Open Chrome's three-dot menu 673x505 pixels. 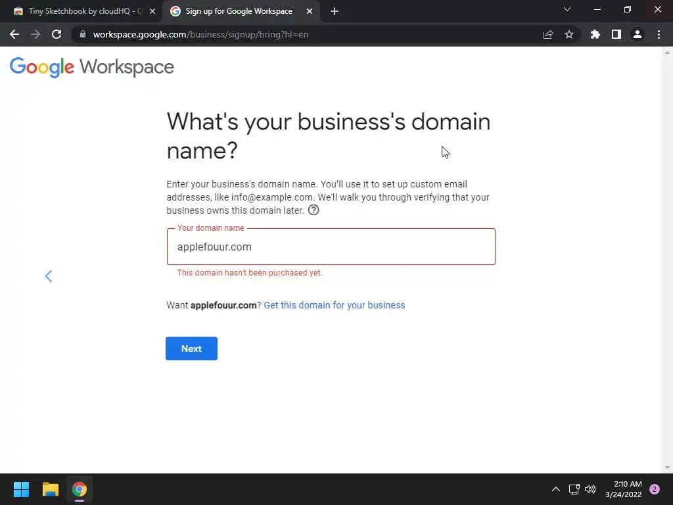659,34
